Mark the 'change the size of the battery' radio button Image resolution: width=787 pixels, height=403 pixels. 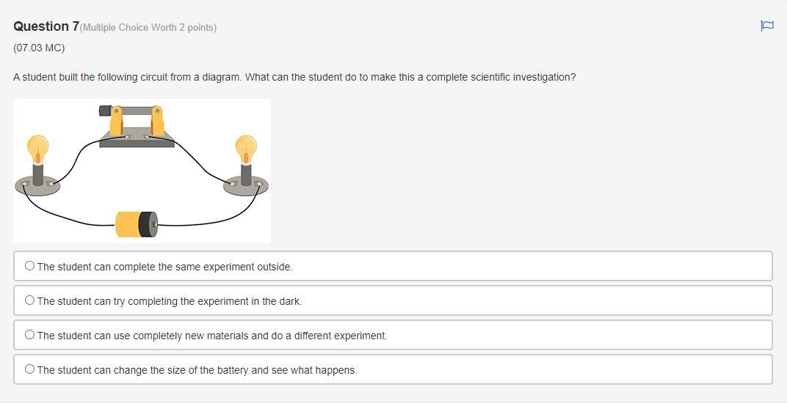(x=29, y=369)
